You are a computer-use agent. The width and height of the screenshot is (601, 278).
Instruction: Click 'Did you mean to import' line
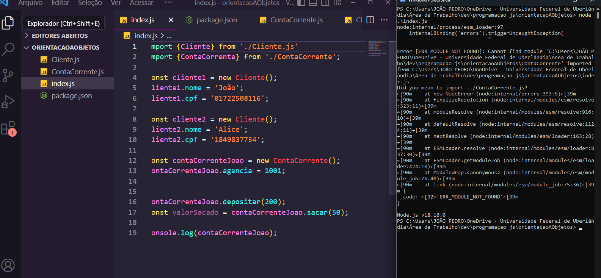pos(462,88)
